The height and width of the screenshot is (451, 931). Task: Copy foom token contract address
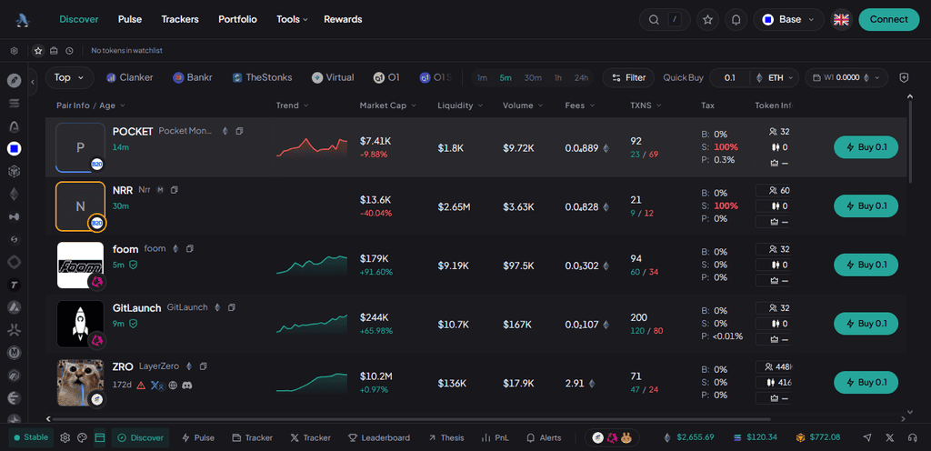[189, 248]
